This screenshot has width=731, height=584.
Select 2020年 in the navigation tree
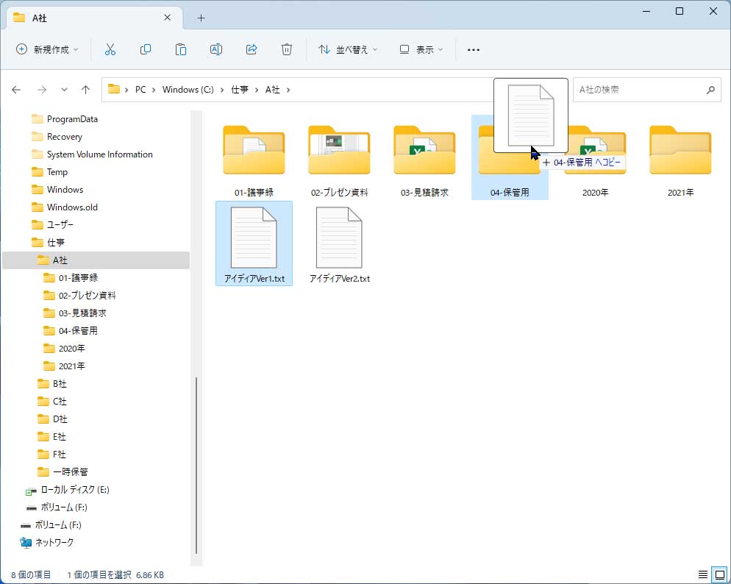coord(64,349)
